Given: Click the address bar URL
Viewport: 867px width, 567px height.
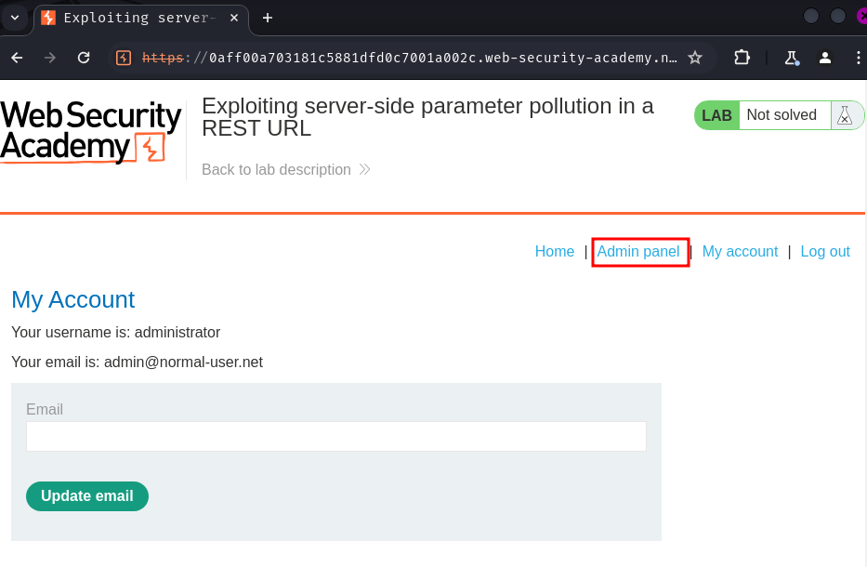Looking at the screenshot, I should click(409, 58).
